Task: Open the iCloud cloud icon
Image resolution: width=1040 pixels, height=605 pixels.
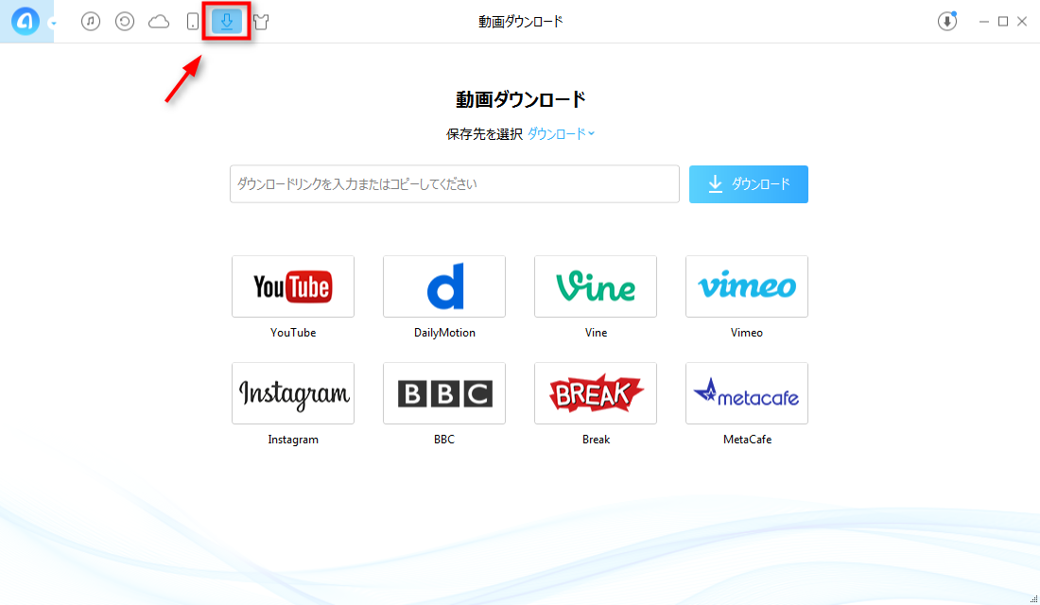Action: click(159, 22)
